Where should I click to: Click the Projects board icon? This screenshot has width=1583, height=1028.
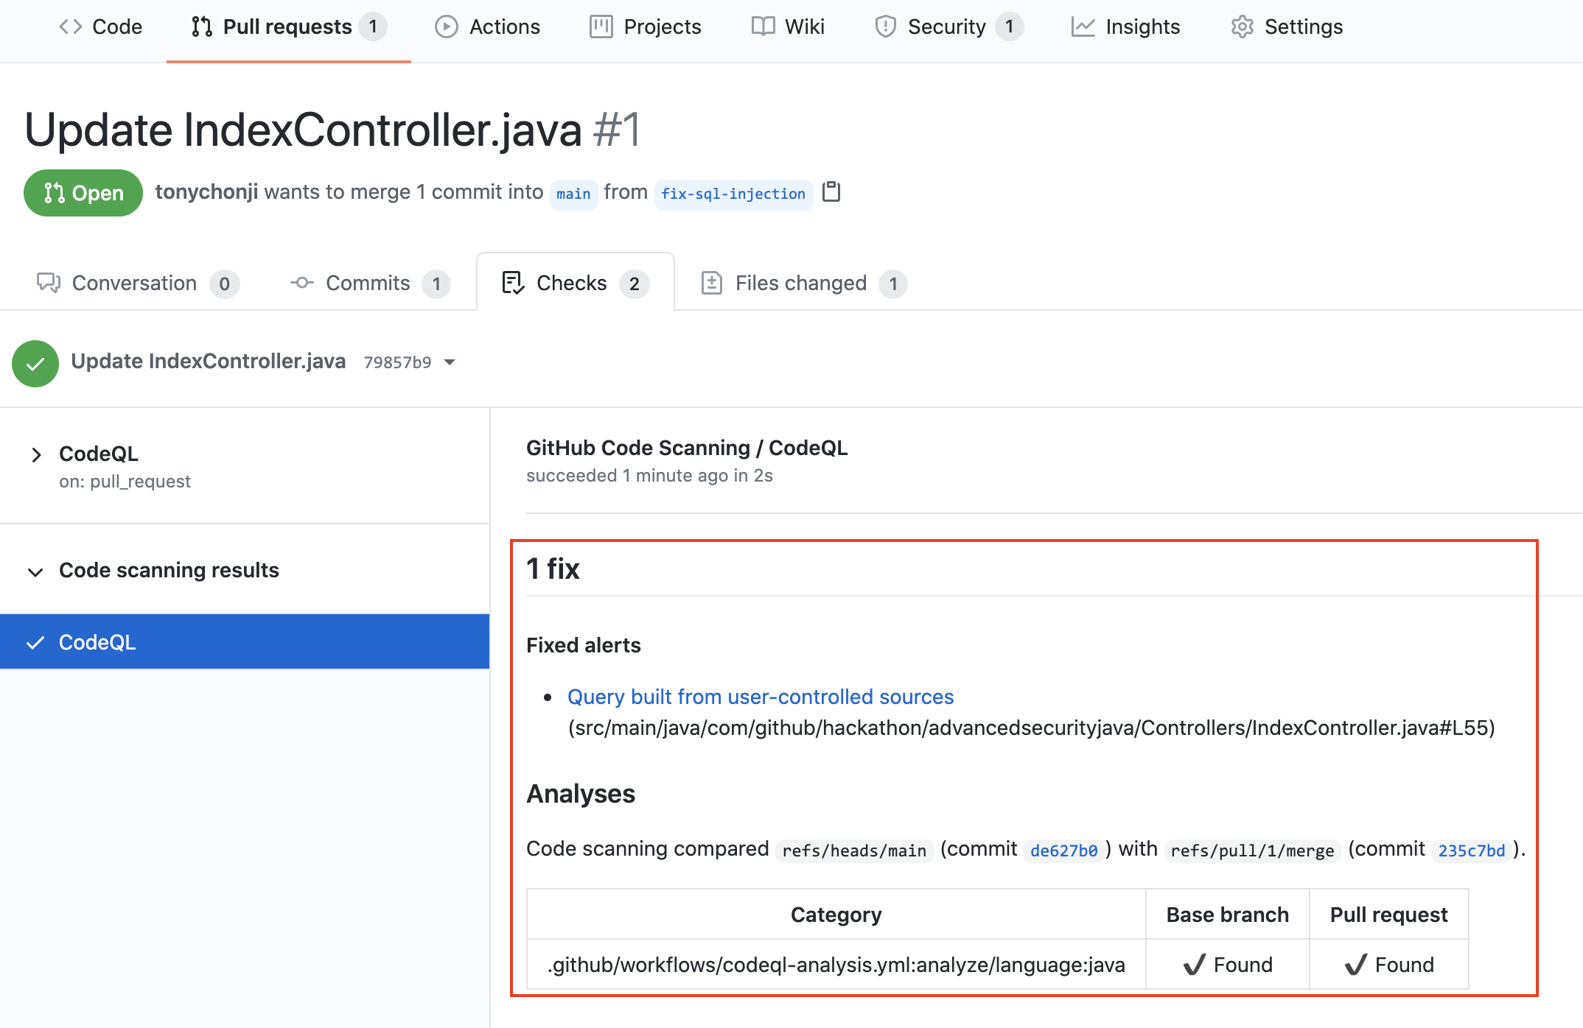click(601, 27)
